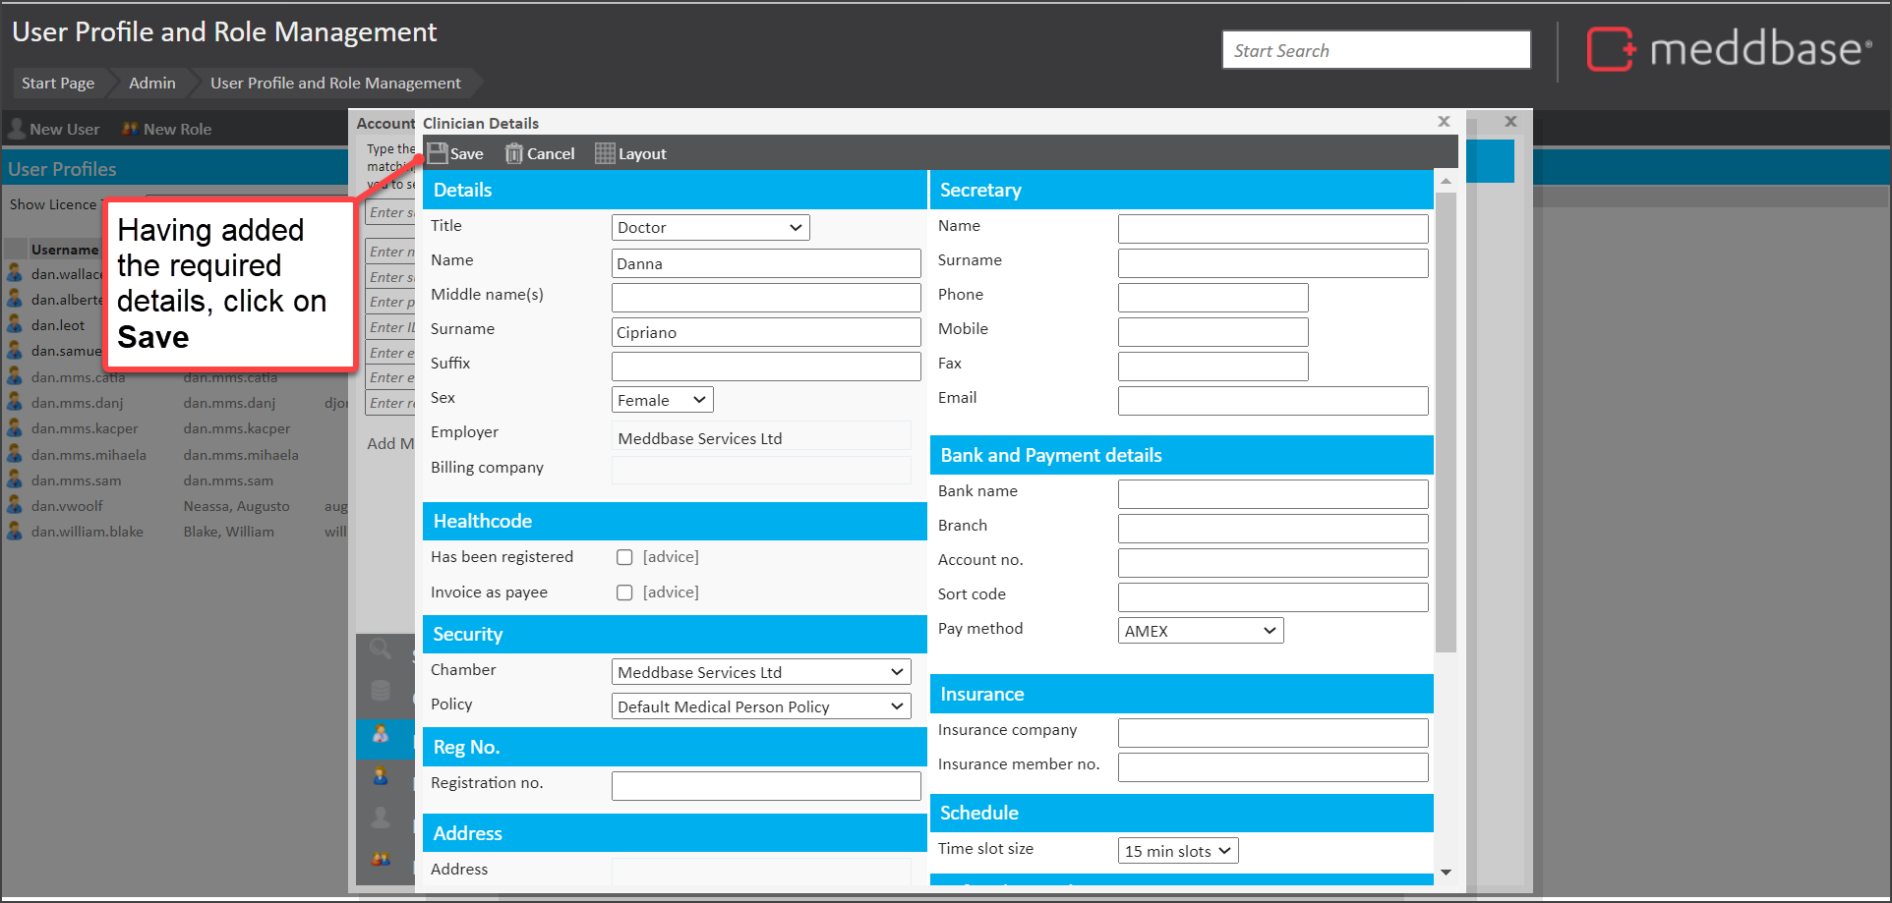Tick the Invoice as payee checkbox
This screenshot has height=903, width=1892.
[624, 593]
